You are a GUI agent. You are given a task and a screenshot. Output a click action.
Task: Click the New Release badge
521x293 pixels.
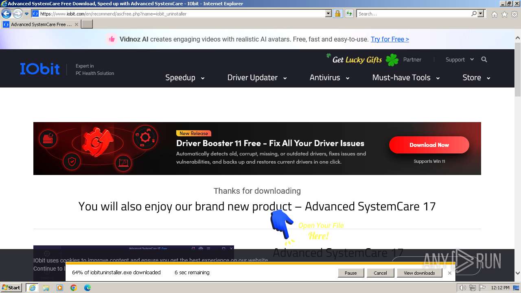(194, 133)
